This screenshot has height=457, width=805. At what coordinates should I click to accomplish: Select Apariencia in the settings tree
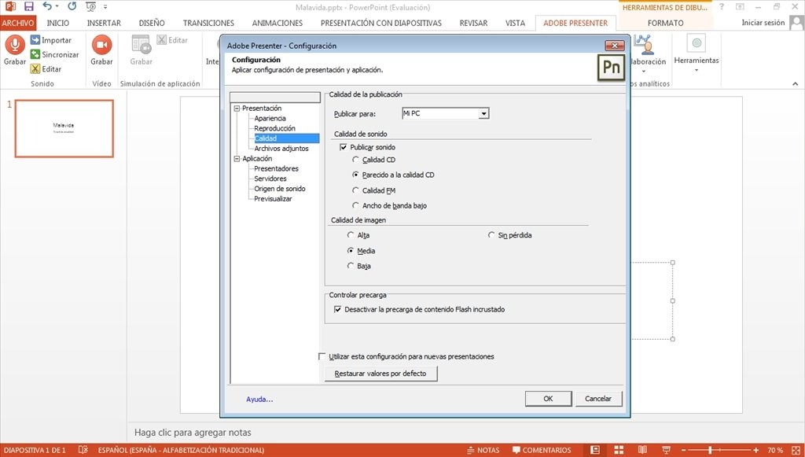pos(270,118)
